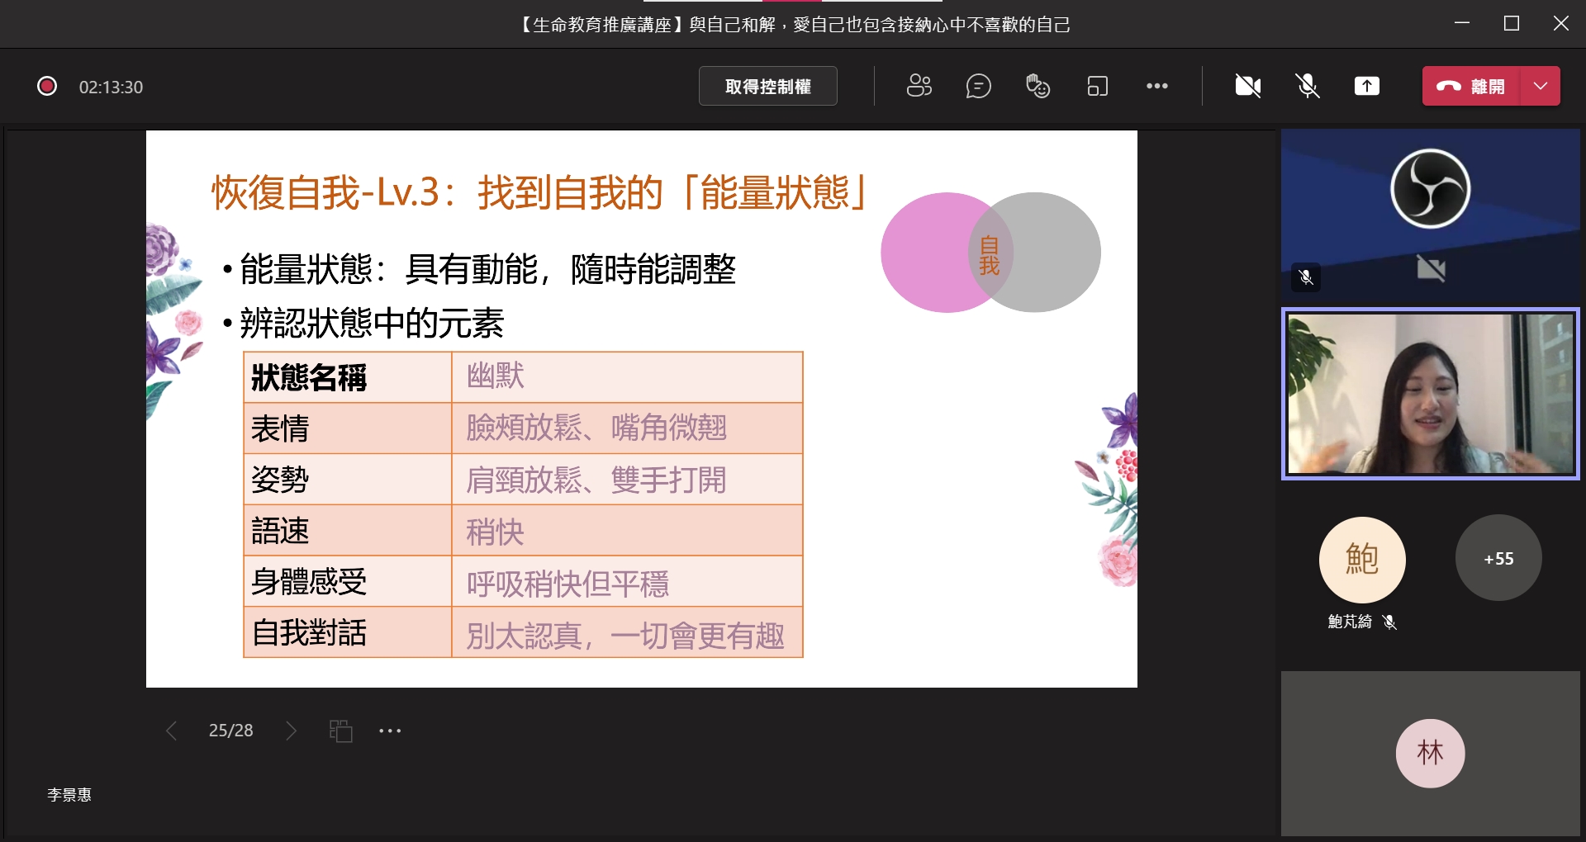Open the participants panel
This screenshot has height=842, width=1586.
pos(919,86)
